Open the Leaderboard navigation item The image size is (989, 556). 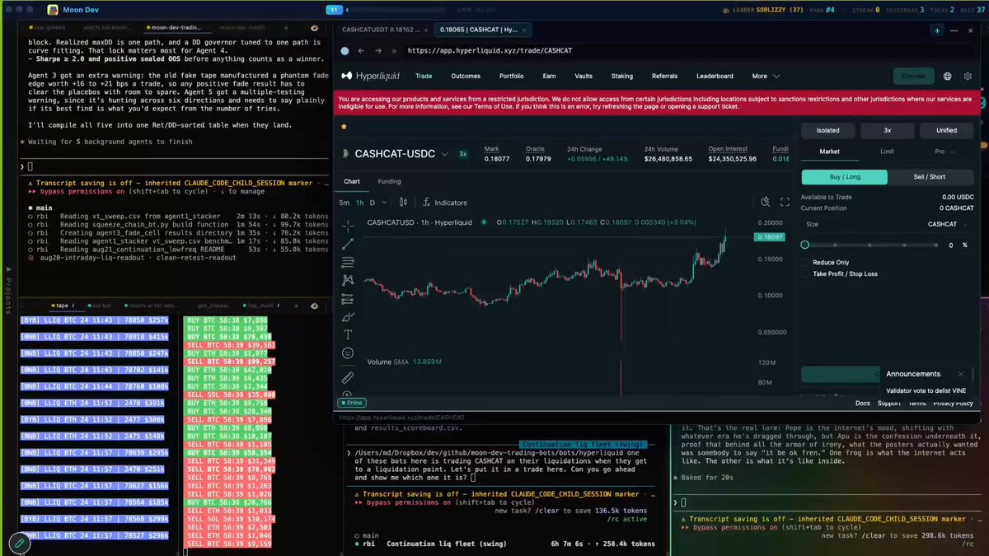(715, 76)
